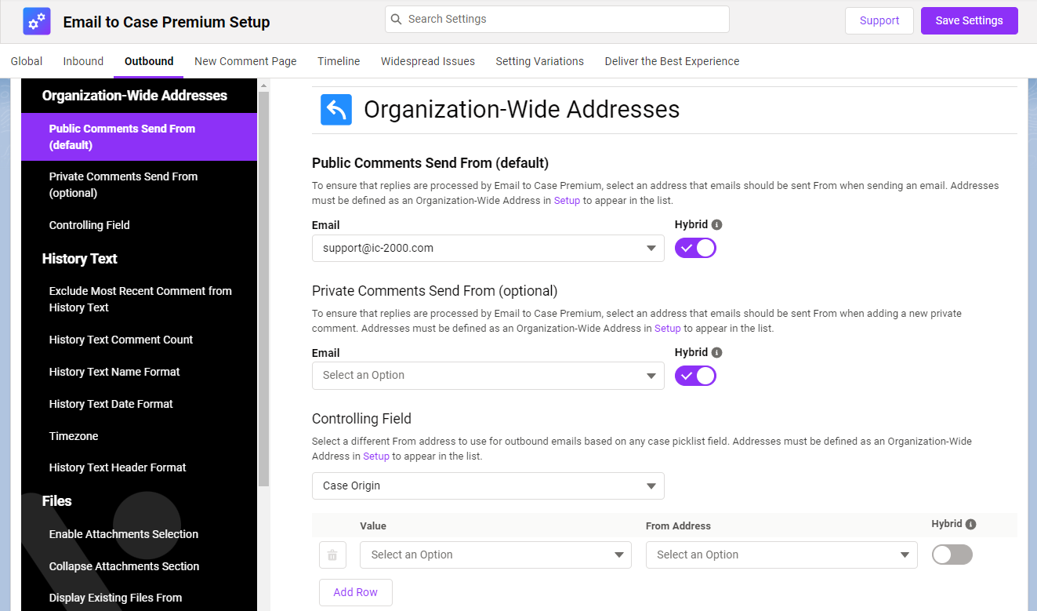The width and height of the screenshot is (1037, 611).
Task: Switch to the Inbound tab
Action: (x=83, y=61)
